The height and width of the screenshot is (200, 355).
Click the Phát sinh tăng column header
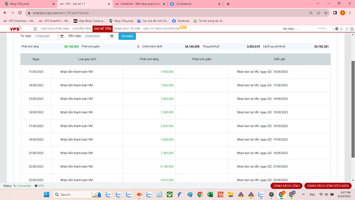point(149,59)
